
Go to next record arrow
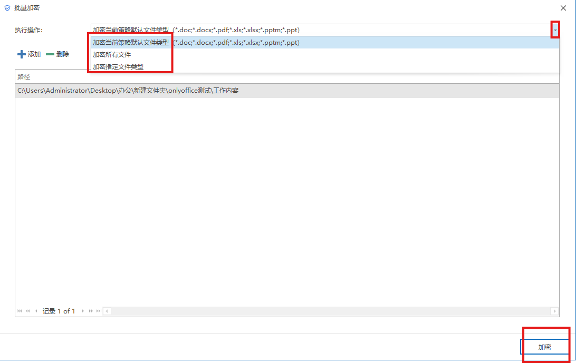pos(83,311)
